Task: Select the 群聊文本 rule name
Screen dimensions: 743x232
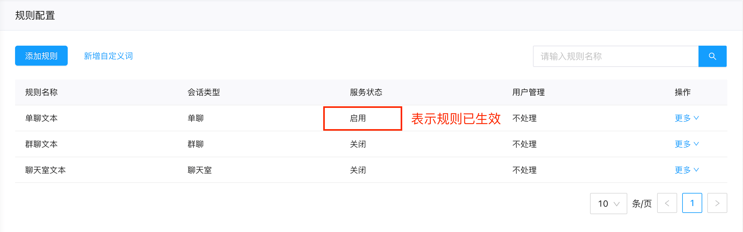Action: pos(41,144)
